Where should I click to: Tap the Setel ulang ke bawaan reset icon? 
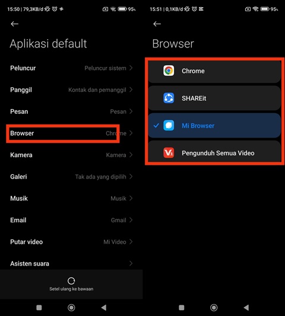pos(71,280)
